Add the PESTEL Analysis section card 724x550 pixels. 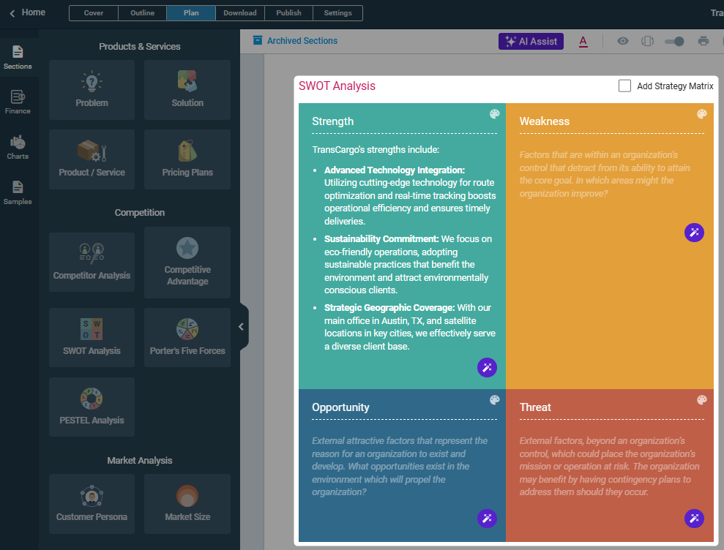(92, 407)
